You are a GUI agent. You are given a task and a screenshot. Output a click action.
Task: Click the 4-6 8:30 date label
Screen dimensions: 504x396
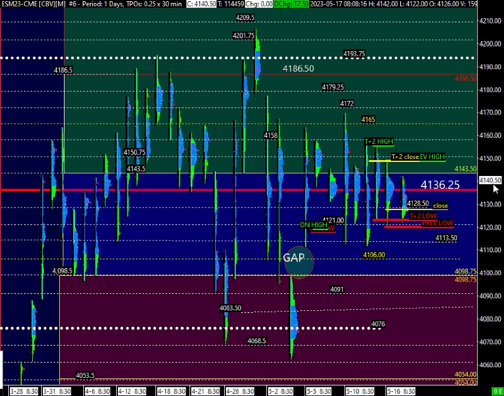[x=97, y=391]
